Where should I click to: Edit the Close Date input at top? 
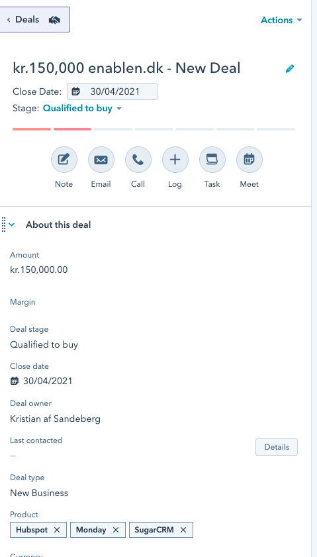tap(113, 91)
